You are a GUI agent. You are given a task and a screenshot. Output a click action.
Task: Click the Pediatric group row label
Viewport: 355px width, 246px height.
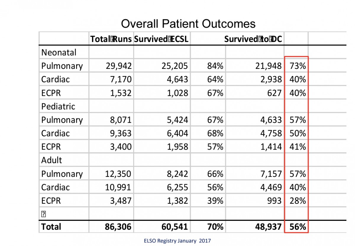[x=58, y=106]
